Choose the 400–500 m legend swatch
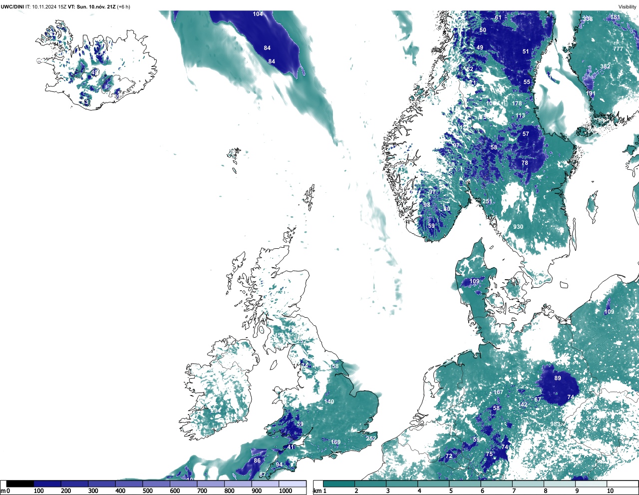The width and height of the screenshot is (639, 495). pyautogui.click(x=129, y=484)
